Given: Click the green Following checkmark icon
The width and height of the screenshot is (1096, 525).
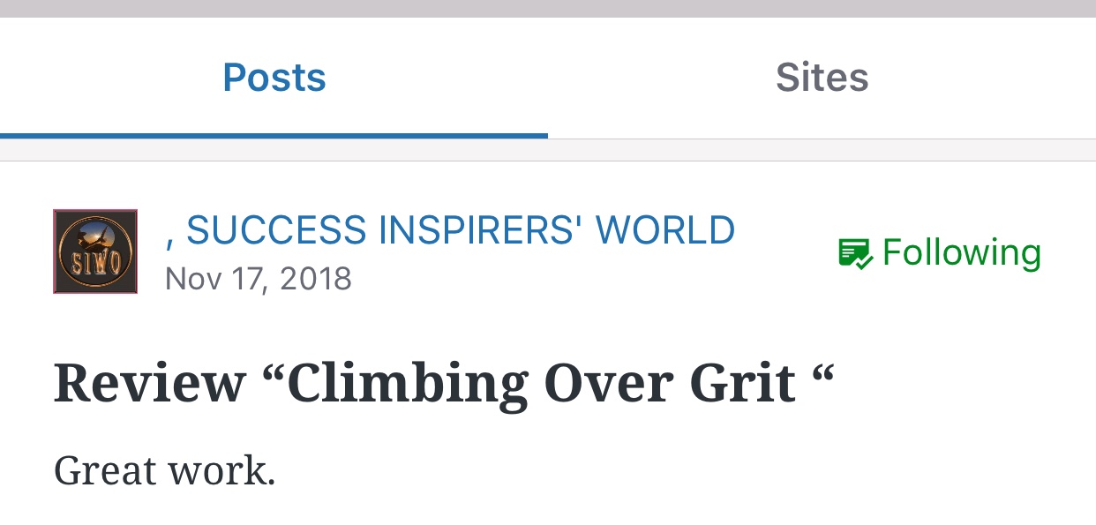Looking at the screenshot, I should 855,253.
